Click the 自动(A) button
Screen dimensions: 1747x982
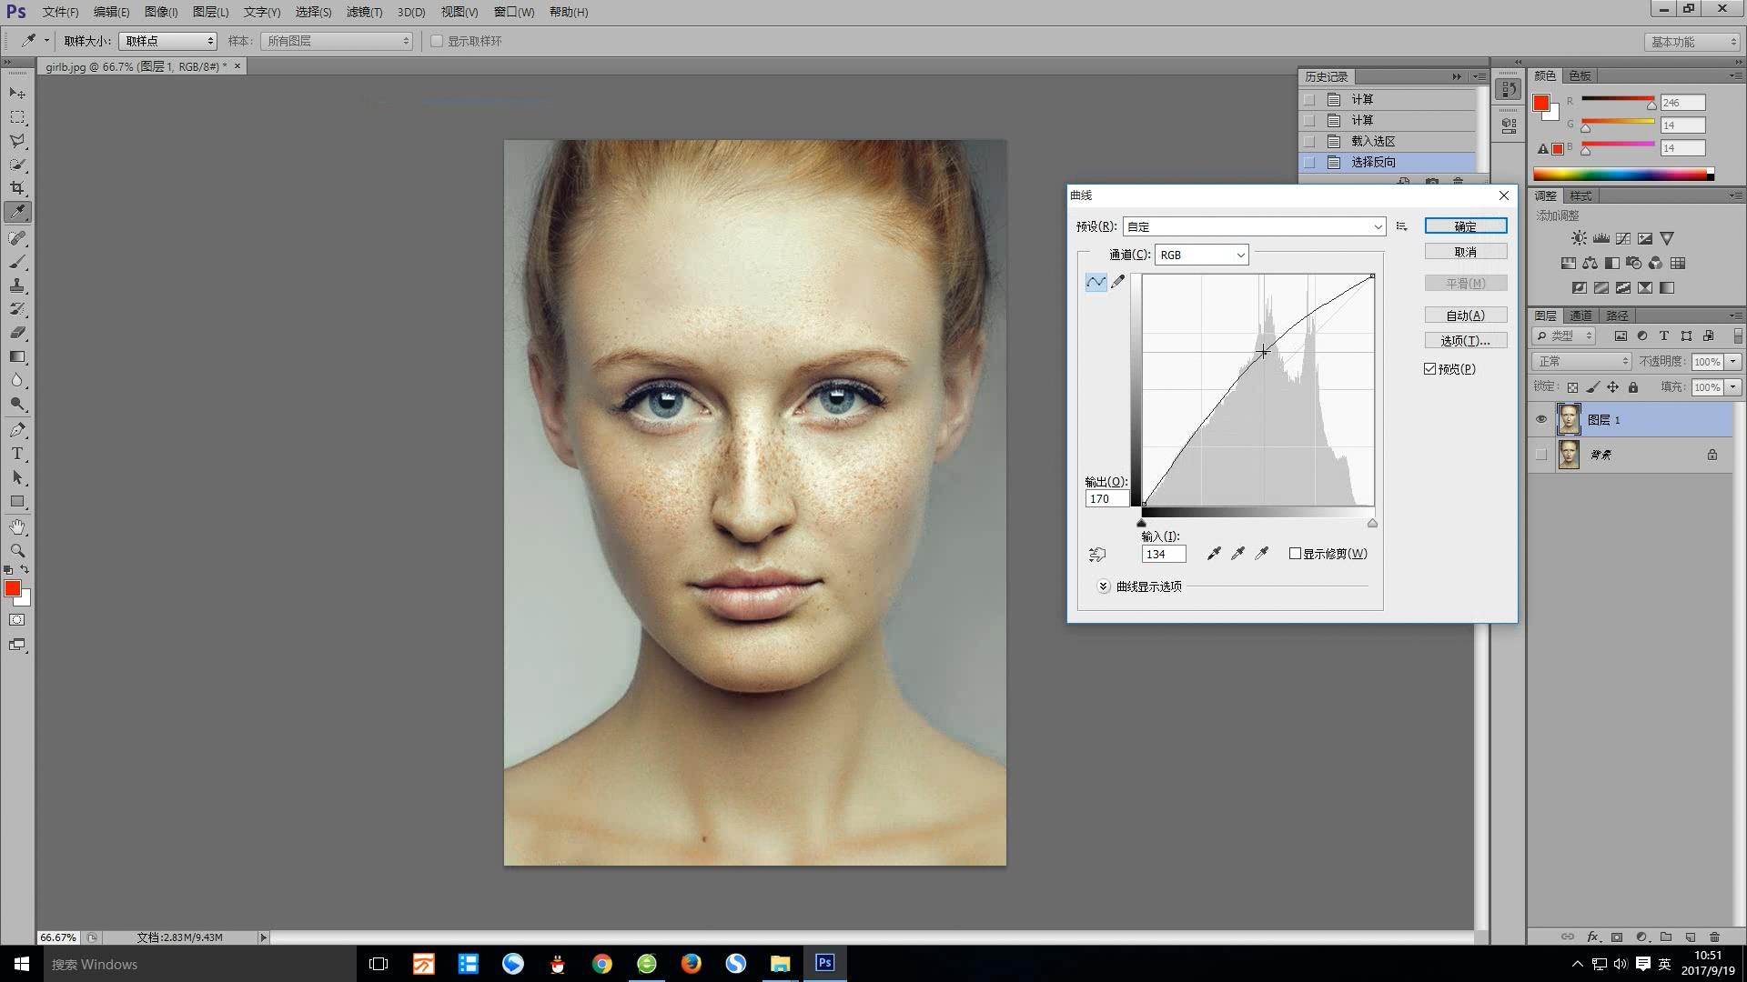[x=1465, y=316]
